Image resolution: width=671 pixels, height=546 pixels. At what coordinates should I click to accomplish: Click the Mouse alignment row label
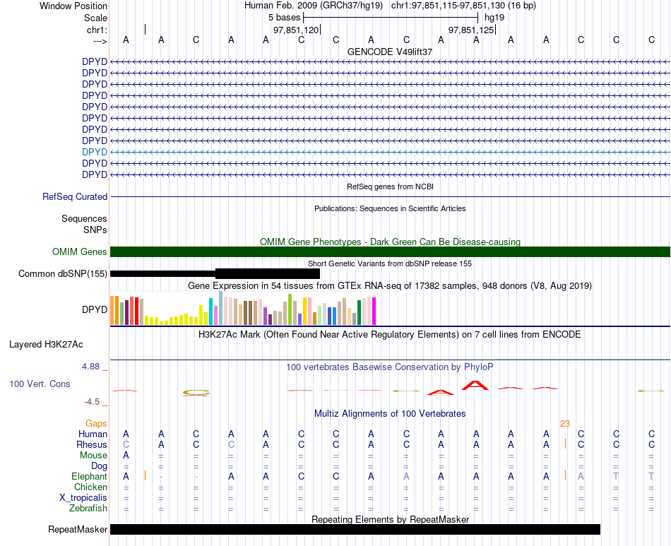tap(93, 456)
